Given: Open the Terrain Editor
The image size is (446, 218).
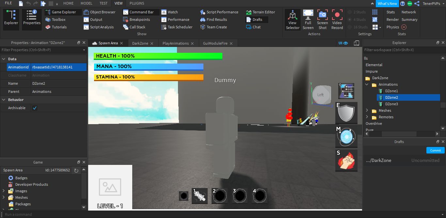Looking at the screenshot, I should [260, 12].
